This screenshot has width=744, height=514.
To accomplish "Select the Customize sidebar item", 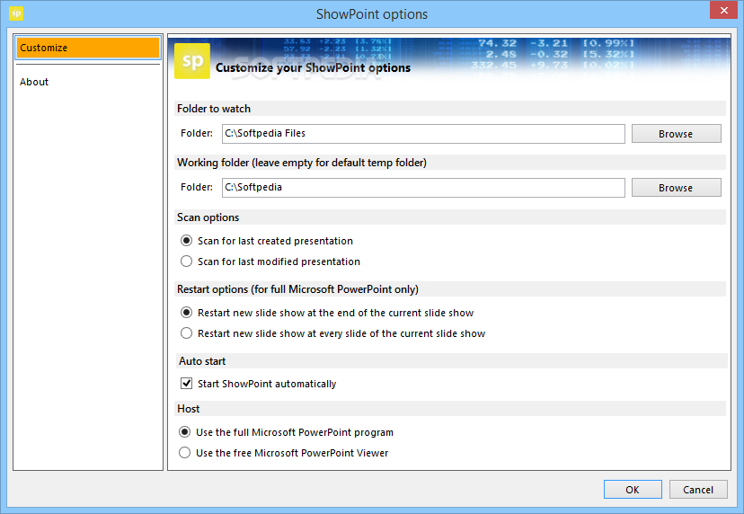I will tap(88, 48).
